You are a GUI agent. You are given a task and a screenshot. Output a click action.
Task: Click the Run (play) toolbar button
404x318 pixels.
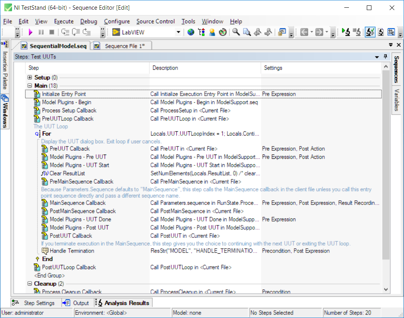click(x=31, y=32)
